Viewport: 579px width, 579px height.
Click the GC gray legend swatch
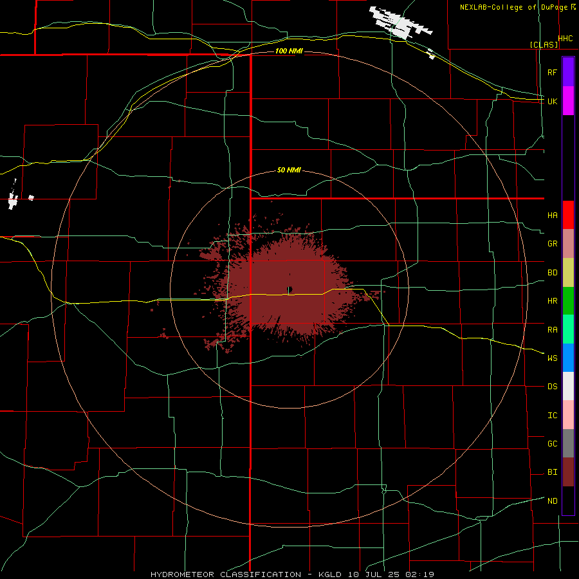(568, 443)
